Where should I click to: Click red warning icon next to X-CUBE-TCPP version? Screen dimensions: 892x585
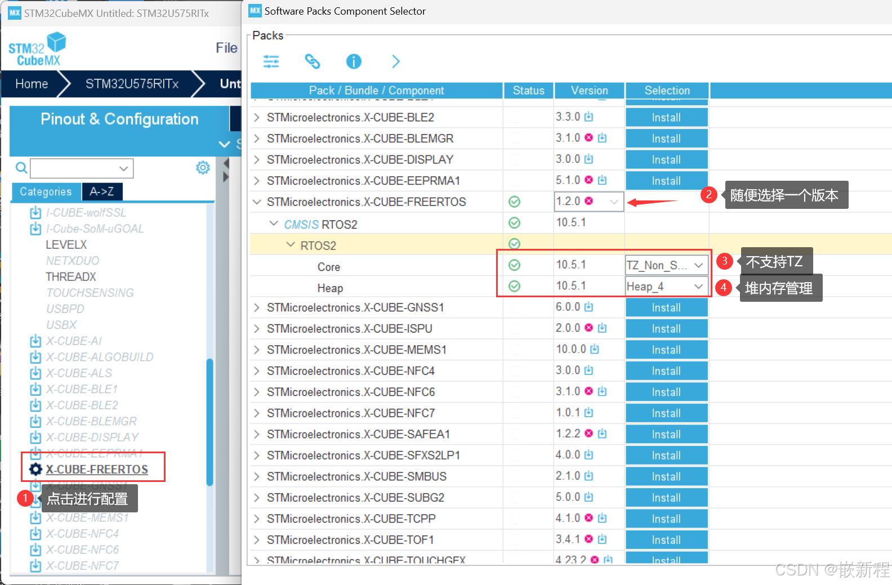(589, 518)
